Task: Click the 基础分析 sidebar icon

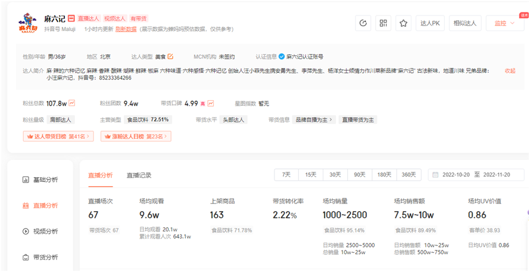Action: pyautogui.click(x=26, y=180)
